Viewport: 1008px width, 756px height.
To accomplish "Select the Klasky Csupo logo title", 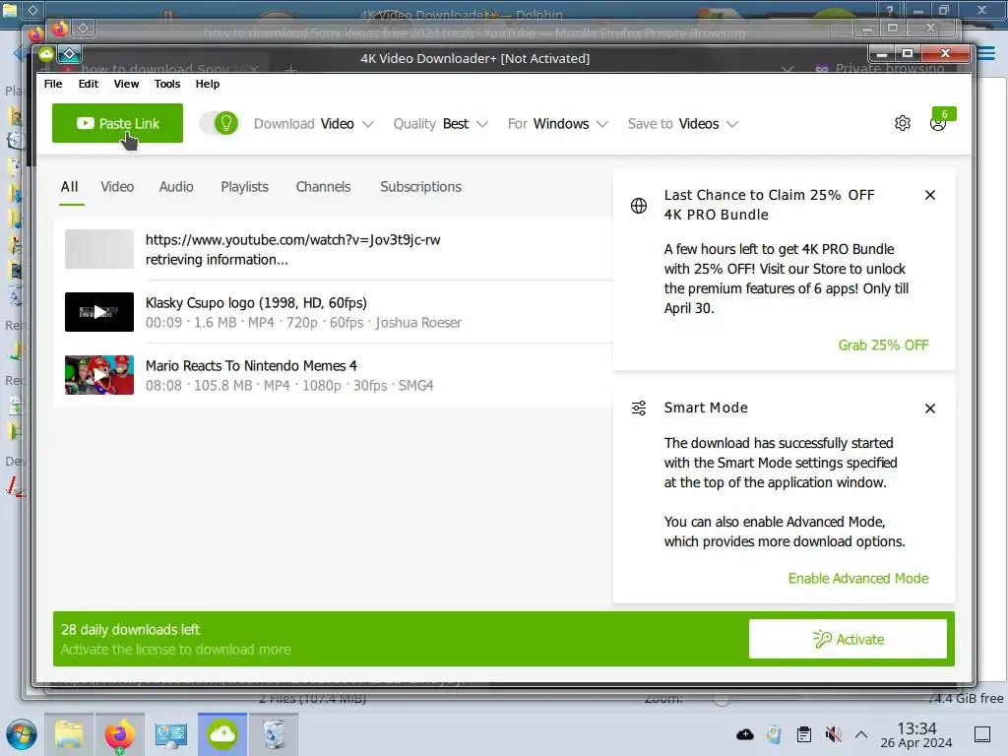I will 256,303.
